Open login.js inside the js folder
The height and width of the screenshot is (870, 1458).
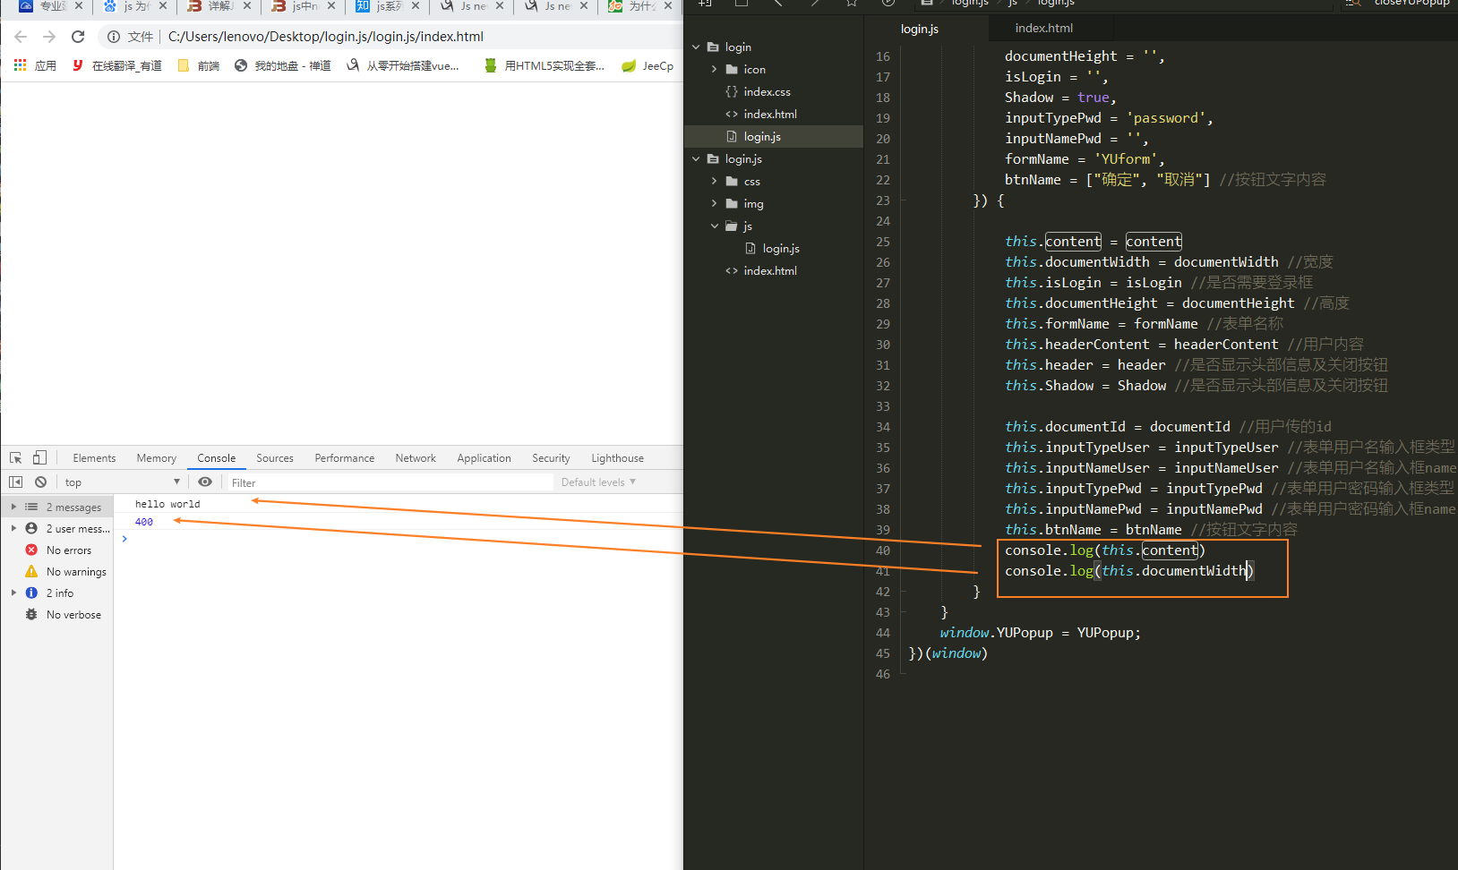781,248
